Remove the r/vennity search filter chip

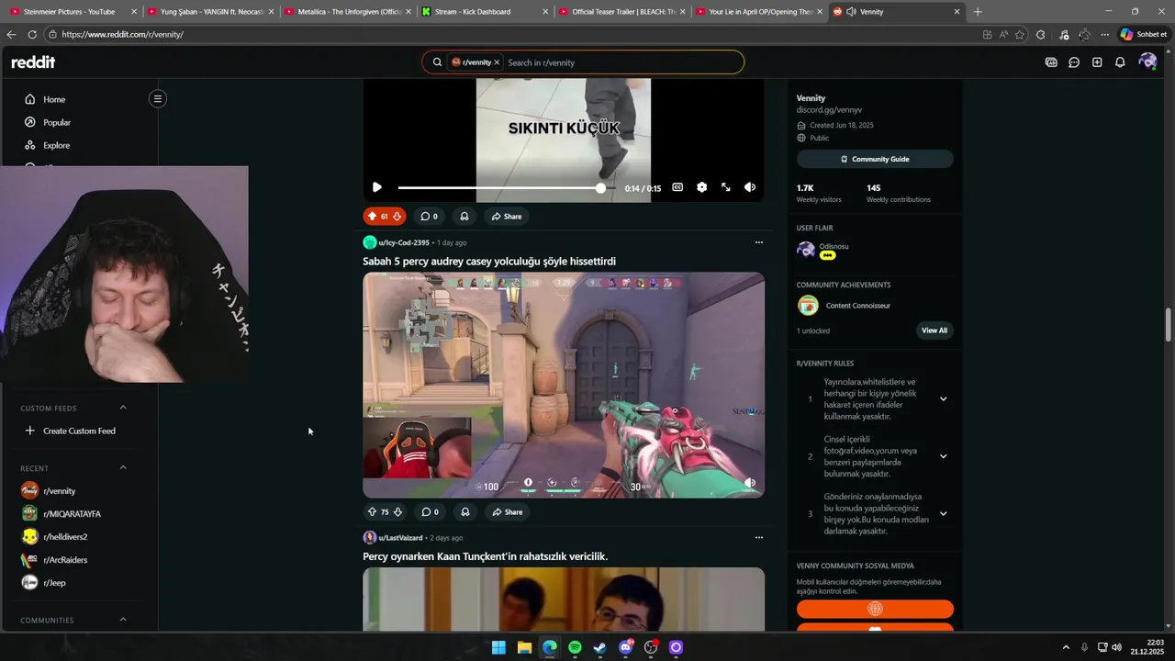(497, 62)
